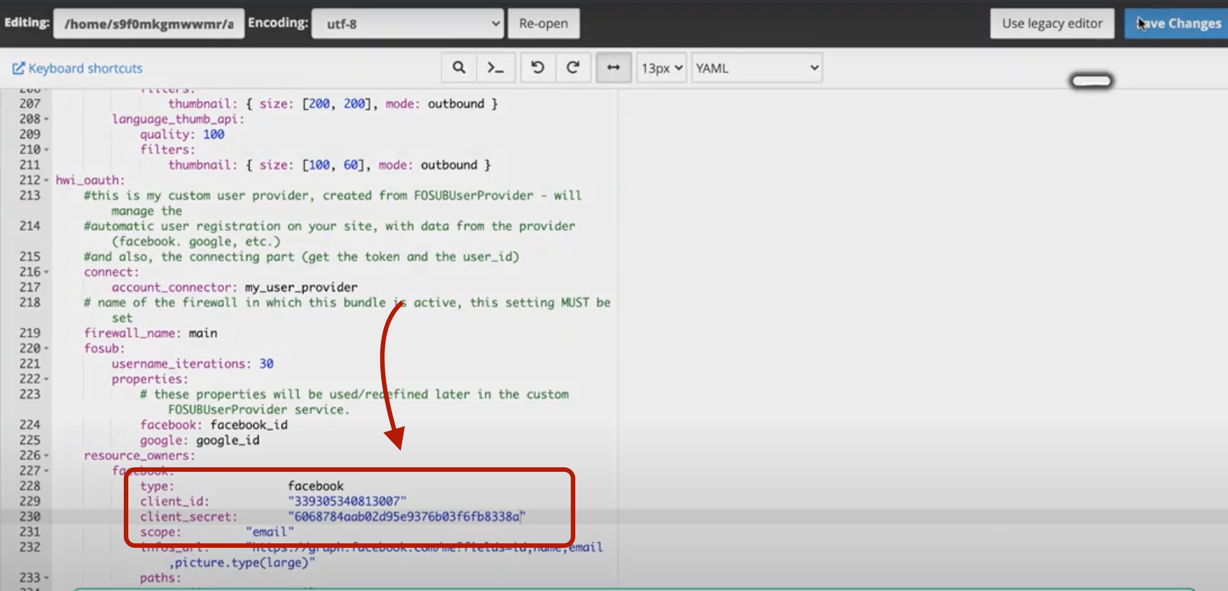Click the client_secret value on line 230
The image size is (1228, 591).
tap(406, 516)
